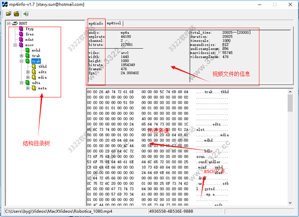This screenshot has height=217, width=299.
Task: Expand the edts node
Action: [28, 72]
